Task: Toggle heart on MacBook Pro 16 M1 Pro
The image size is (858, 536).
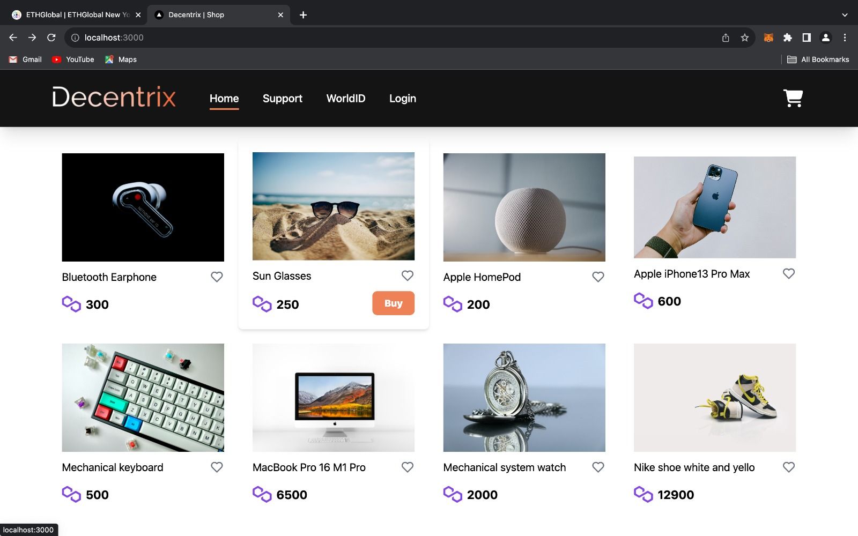Action: (408, 467)
